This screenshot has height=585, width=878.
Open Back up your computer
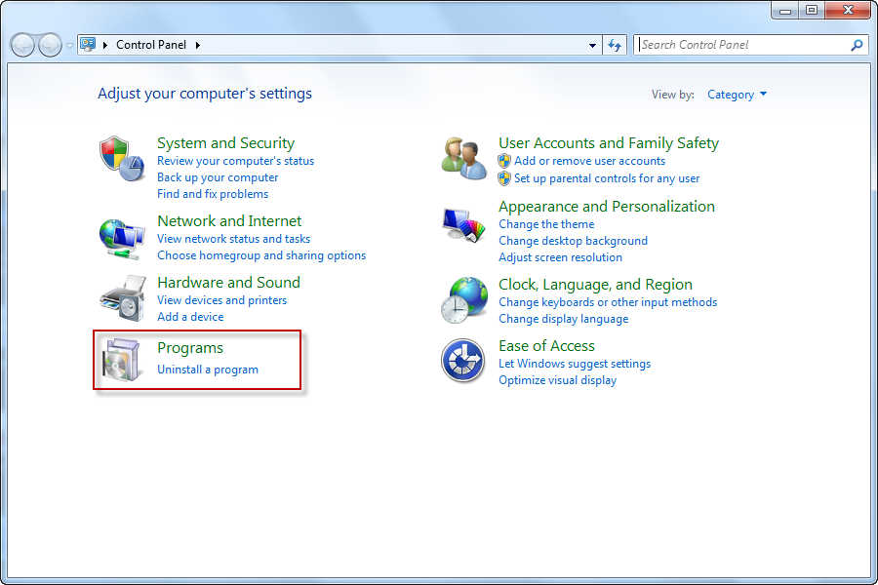click(218, 177)
